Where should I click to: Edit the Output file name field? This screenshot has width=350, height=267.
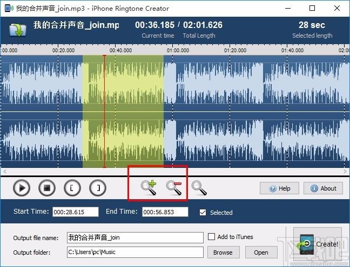pyautogui.click(x=135, y=237)
